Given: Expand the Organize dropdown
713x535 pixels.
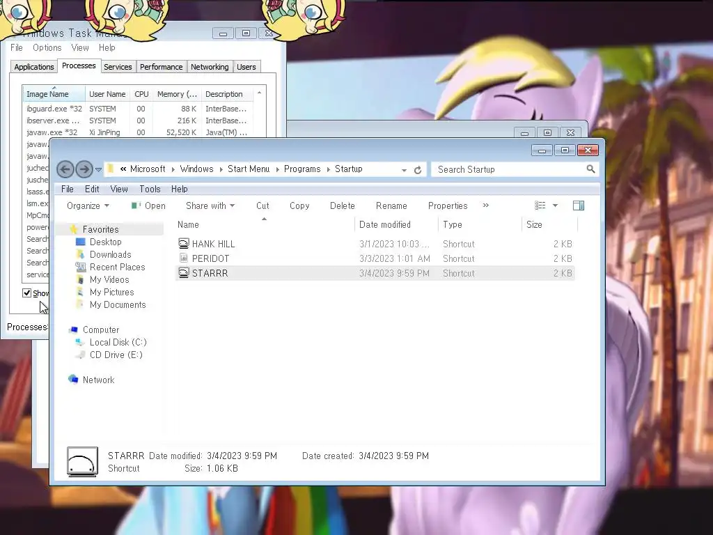Looking at the screenshot, I should point(88,206).
